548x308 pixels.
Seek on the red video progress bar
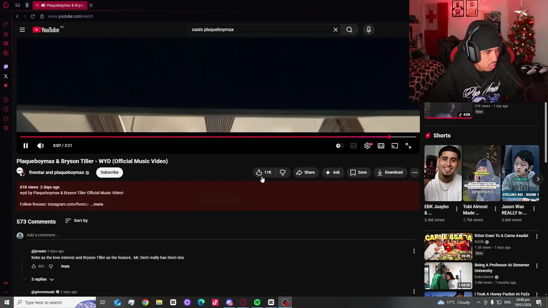point(218,137)
